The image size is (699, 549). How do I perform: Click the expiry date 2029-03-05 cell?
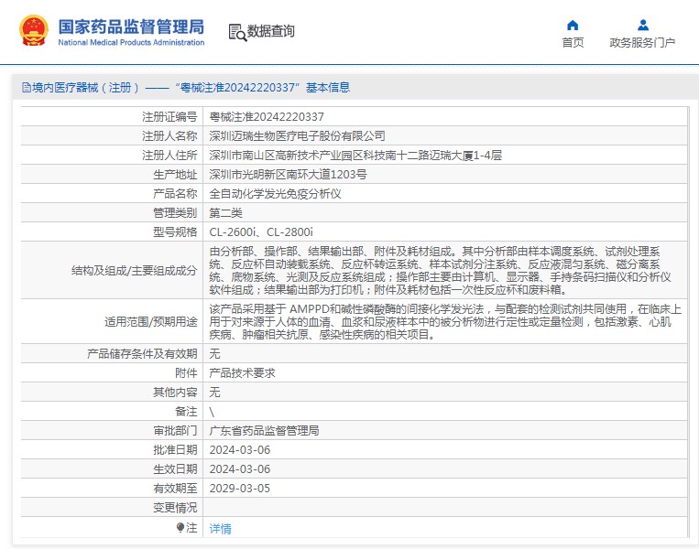(240, 488)
